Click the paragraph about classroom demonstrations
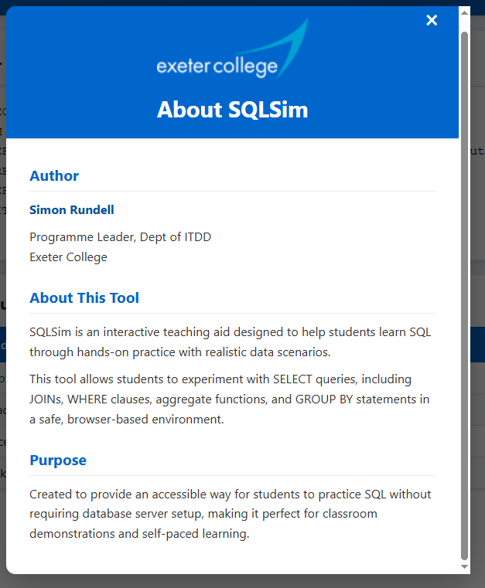 point(230,514)
